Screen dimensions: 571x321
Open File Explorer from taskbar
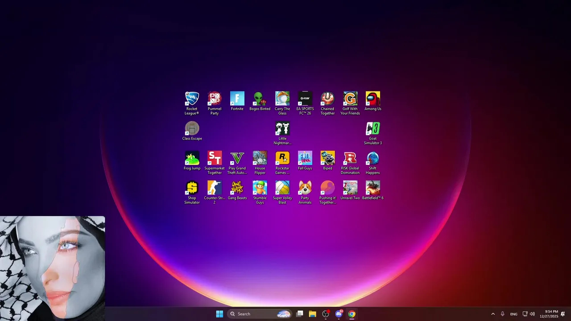click(313, 314)
